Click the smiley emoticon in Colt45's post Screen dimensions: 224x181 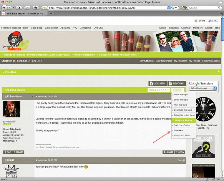(x=86, y=167)
